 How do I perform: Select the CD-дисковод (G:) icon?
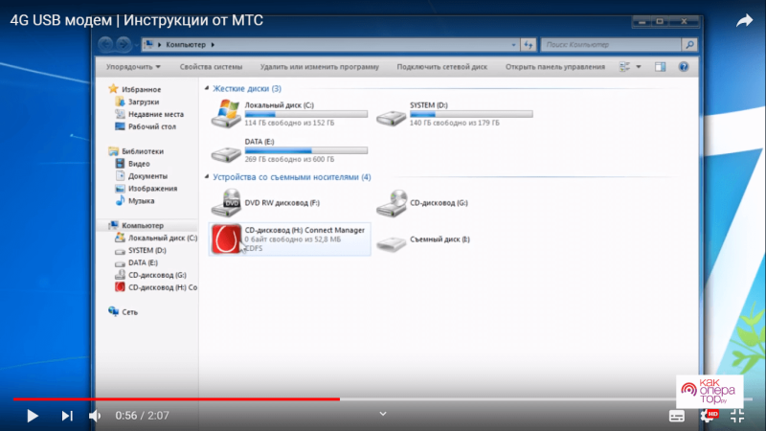pyautogui.click(x=392, y=203)
